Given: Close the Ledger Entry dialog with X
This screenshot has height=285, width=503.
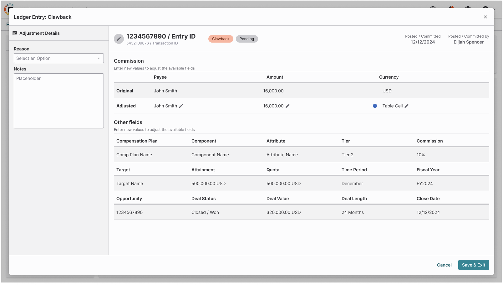Looking at the screenshot, I should coord(485,17).
